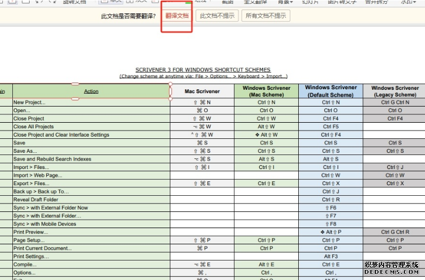Click the Mac Scrivener shortcut for Save
The image size is (425, 280).
[202, 143]
